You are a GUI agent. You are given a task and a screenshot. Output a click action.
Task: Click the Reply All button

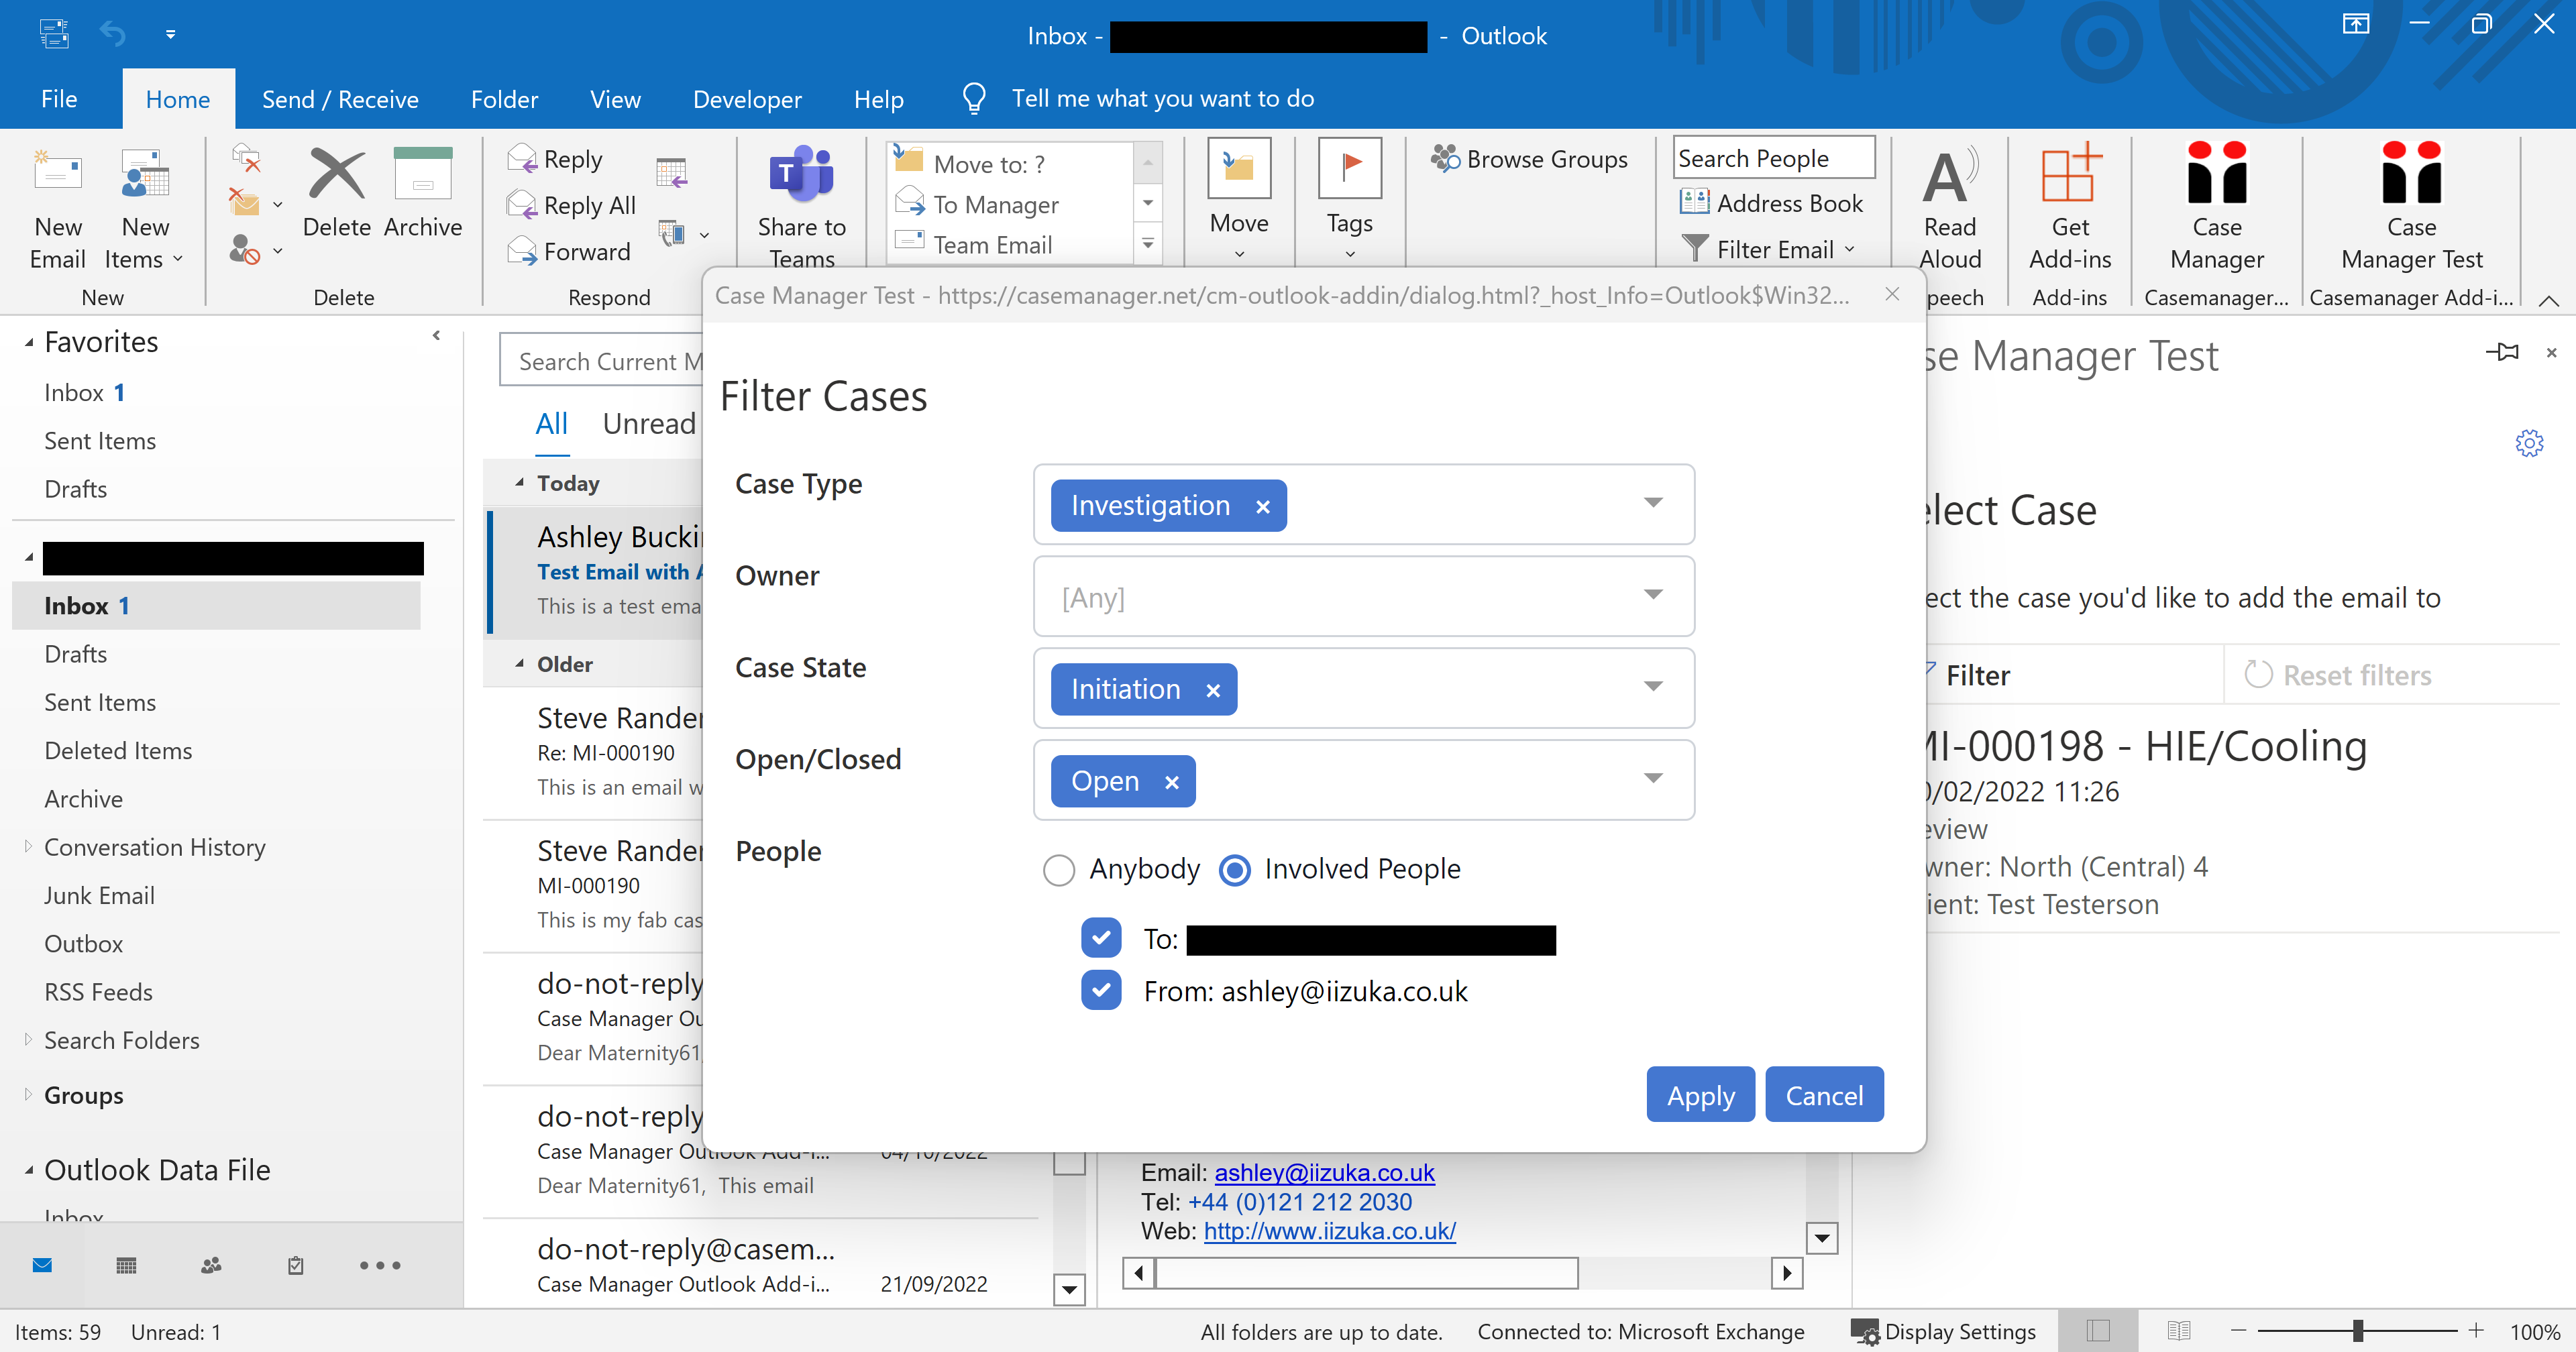coord(572,205)
